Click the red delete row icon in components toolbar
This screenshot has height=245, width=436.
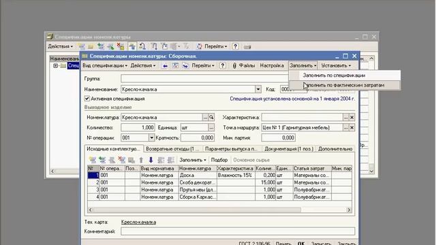tap(121, 160)
